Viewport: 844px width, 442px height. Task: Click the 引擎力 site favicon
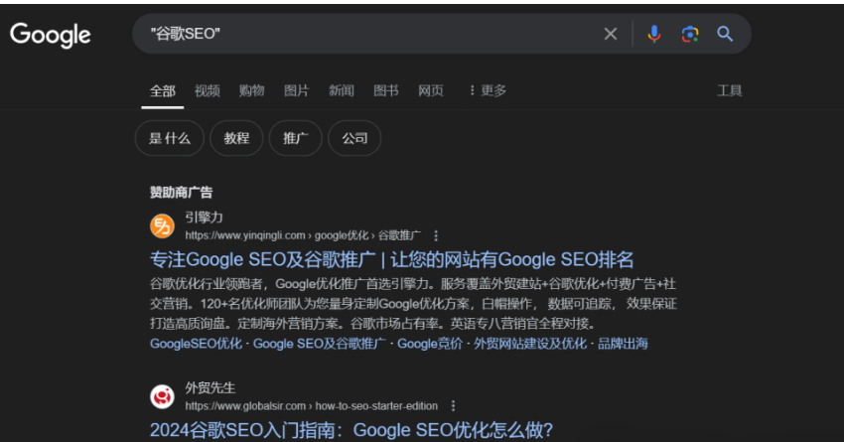coord(162,225)
